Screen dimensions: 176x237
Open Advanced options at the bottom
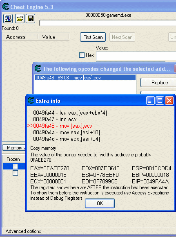[x=23, y=231]
